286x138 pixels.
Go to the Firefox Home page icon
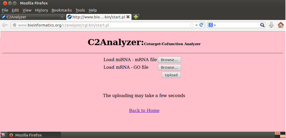tap(281, 25)
